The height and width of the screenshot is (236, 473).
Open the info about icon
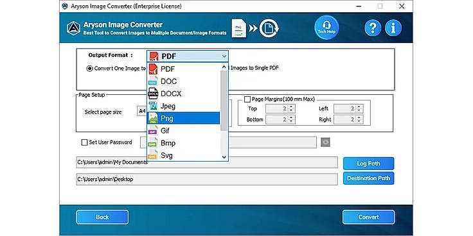click(x=393, y=28)
